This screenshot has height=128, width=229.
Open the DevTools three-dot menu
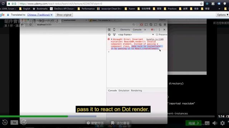pyautogui.click(x=159, y=30)
